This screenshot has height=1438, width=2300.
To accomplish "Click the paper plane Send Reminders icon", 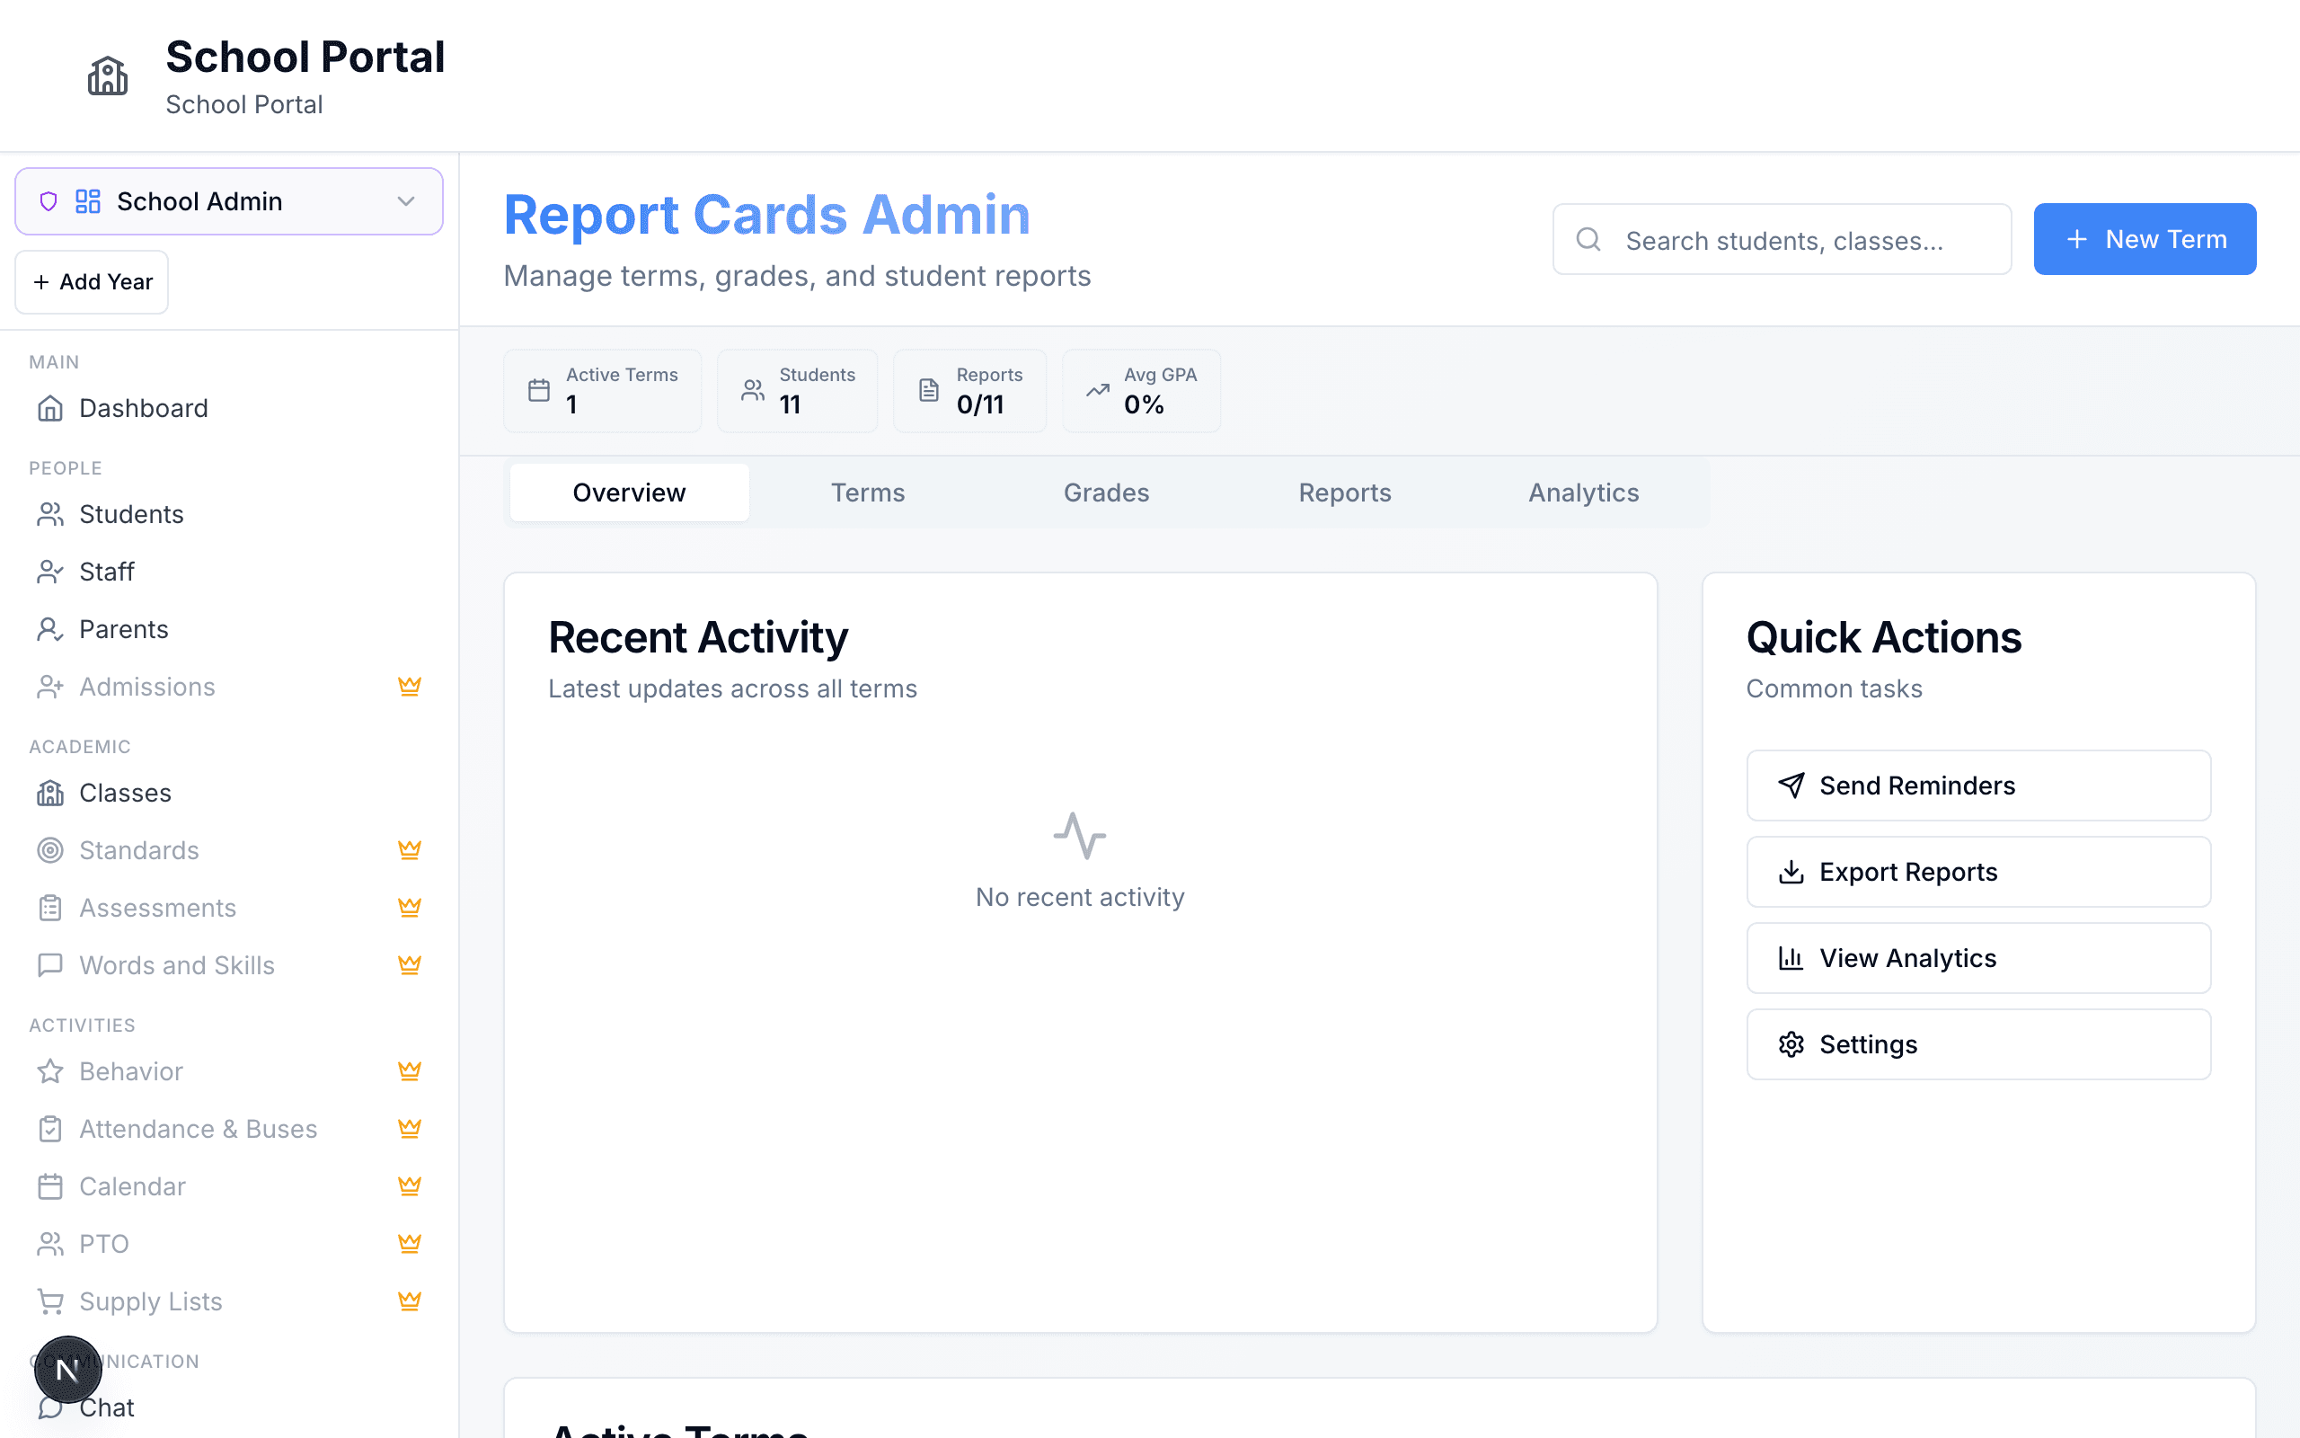I will [x=1791, y=786].
